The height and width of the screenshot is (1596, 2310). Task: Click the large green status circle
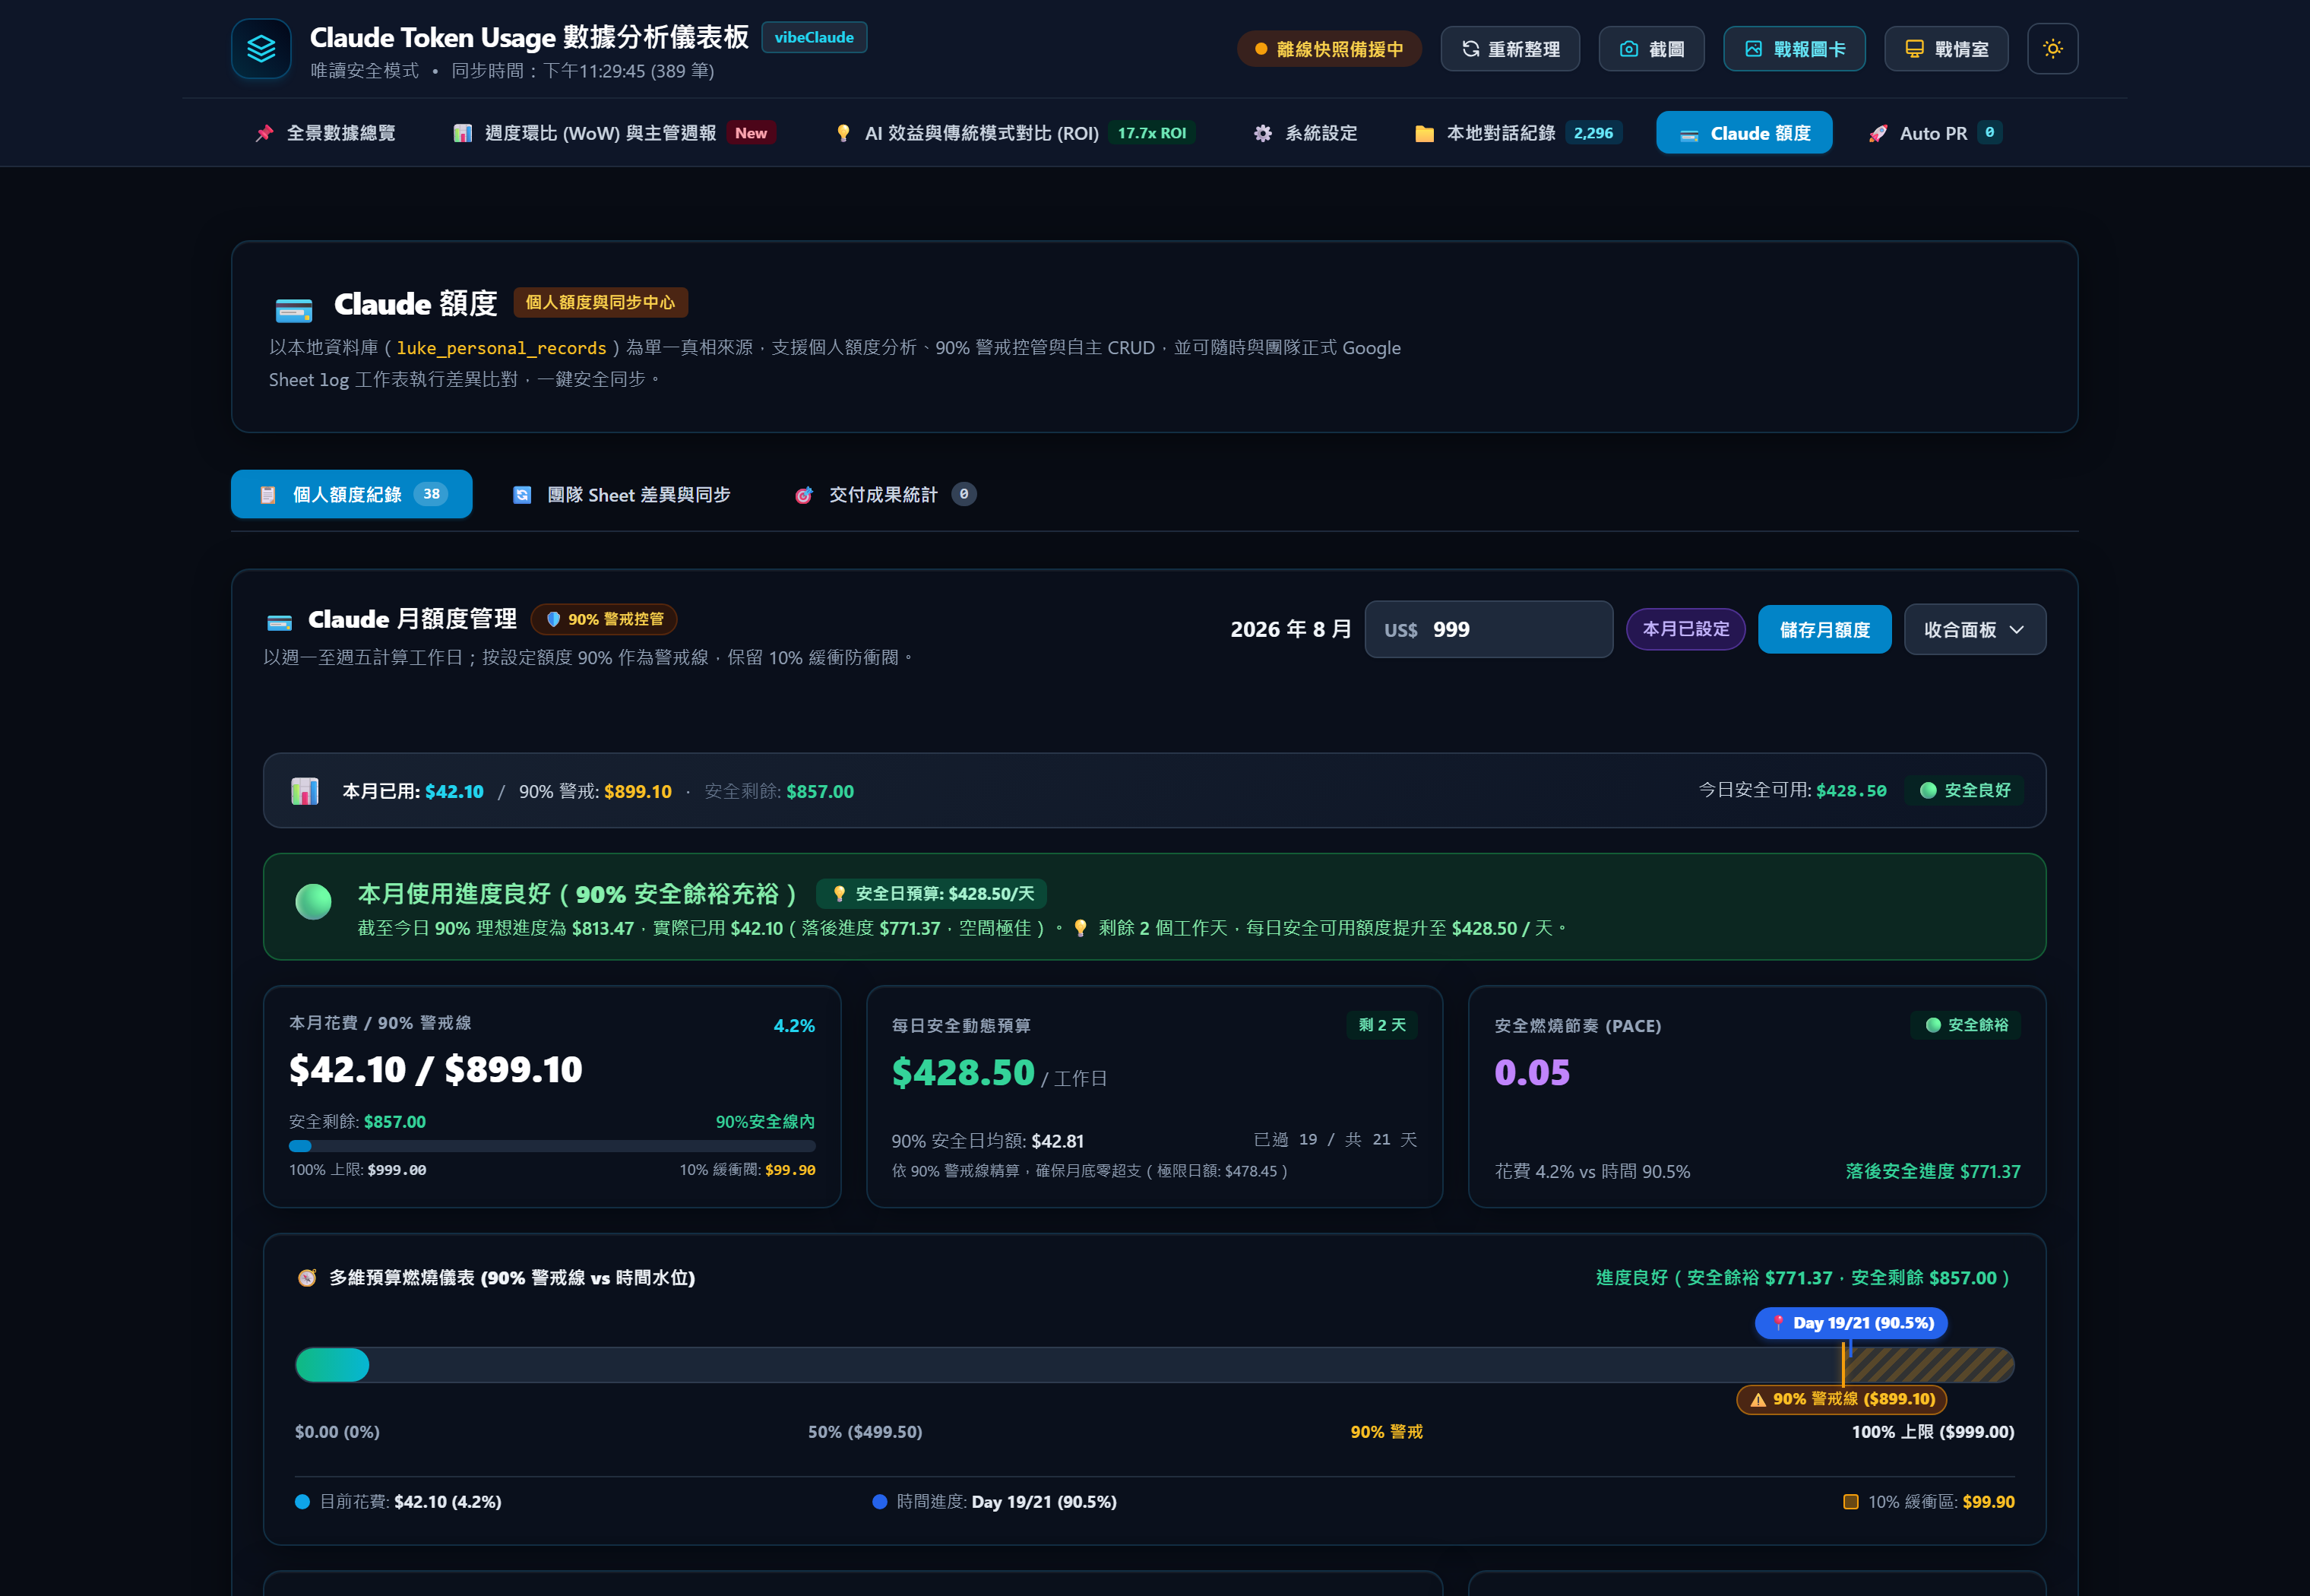(x=314, y=901)
